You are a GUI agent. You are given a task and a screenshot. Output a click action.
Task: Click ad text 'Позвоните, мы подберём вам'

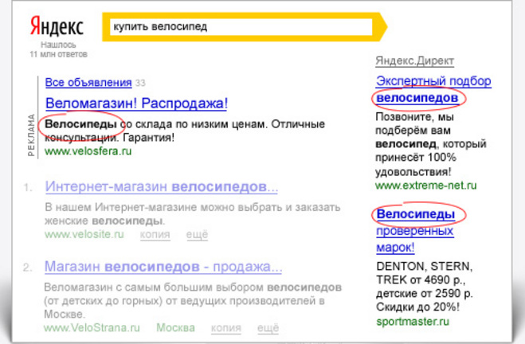tap(414, 123)
